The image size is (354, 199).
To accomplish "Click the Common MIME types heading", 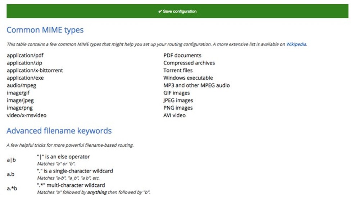I will 45,30.
